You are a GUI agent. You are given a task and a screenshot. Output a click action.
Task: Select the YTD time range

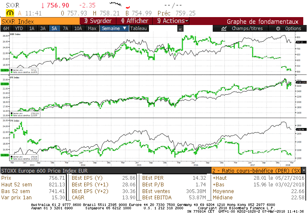19,29
